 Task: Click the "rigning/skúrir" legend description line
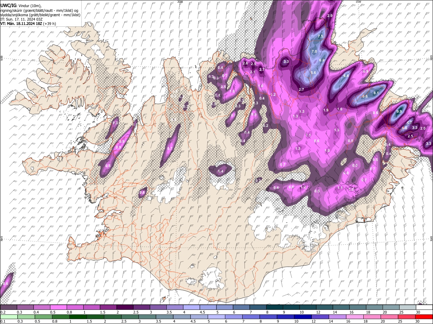click(x=40, y=10)
